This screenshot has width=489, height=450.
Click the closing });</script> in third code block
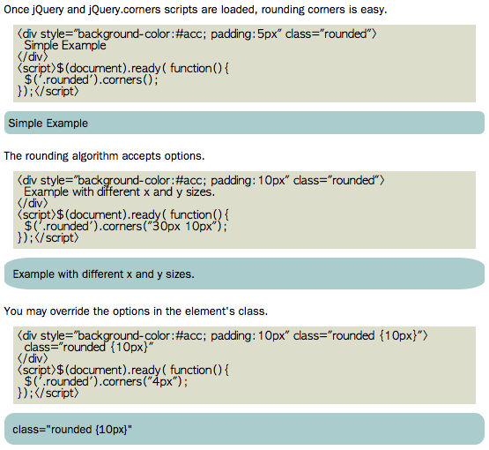[x=48, y=394]
